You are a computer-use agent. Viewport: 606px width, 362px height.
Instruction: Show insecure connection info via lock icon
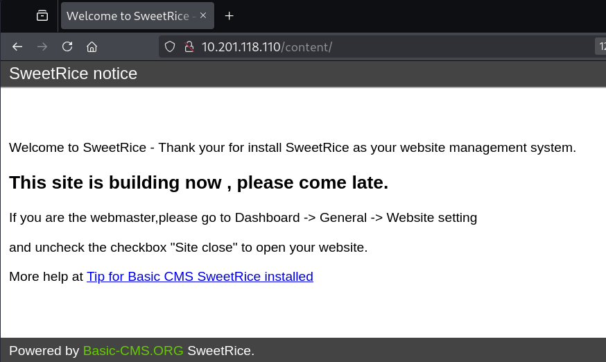[189, 46]
